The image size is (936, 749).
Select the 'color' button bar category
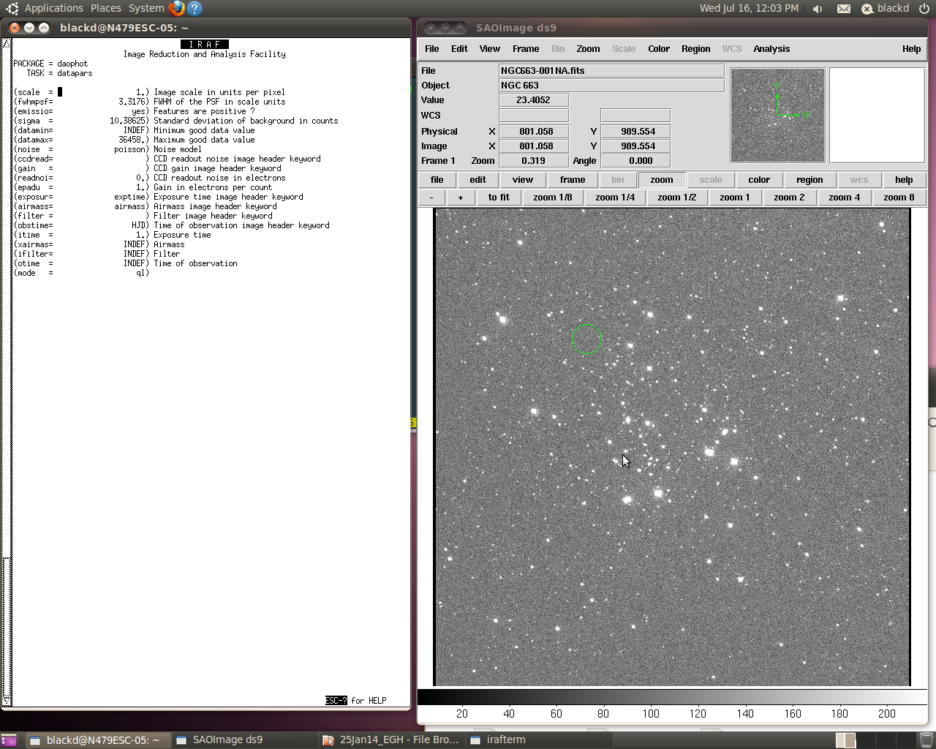pos(758,180)
